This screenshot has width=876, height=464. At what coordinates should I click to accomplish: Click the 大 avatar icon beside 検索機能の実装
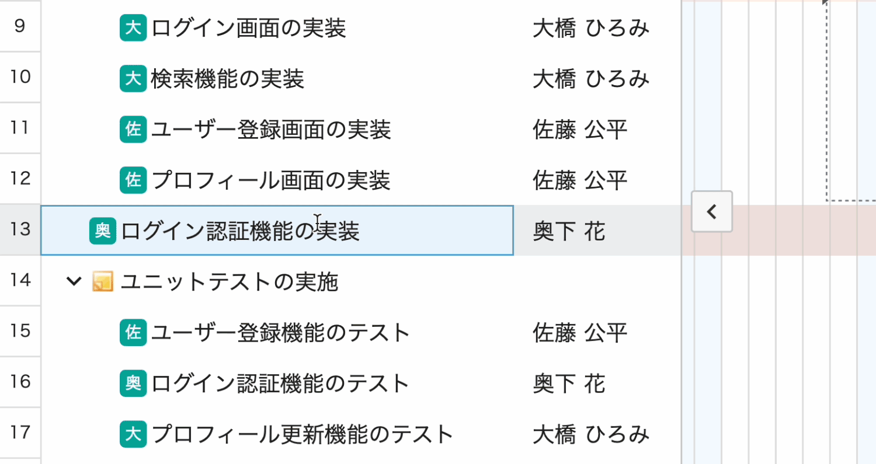(x=133, y=79)
